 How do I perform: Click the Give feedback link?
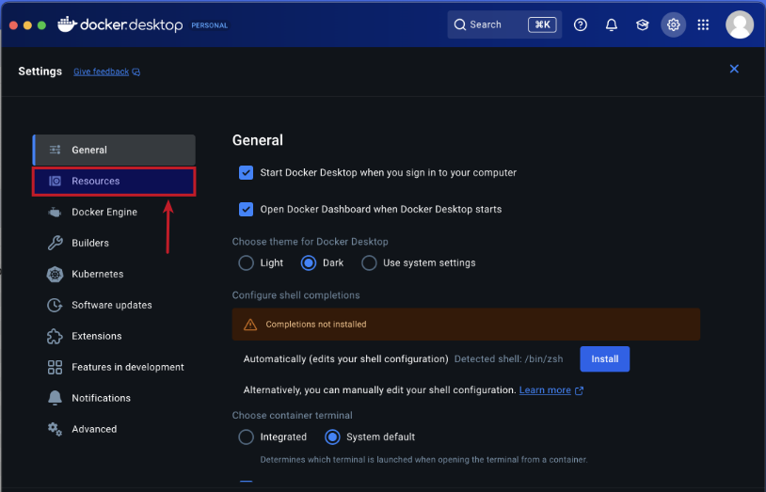pyautogui.click(x=101, y=71)
